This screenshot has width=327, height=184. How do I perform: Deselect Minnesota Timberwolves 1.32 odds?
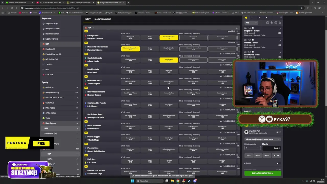[131, 49]
